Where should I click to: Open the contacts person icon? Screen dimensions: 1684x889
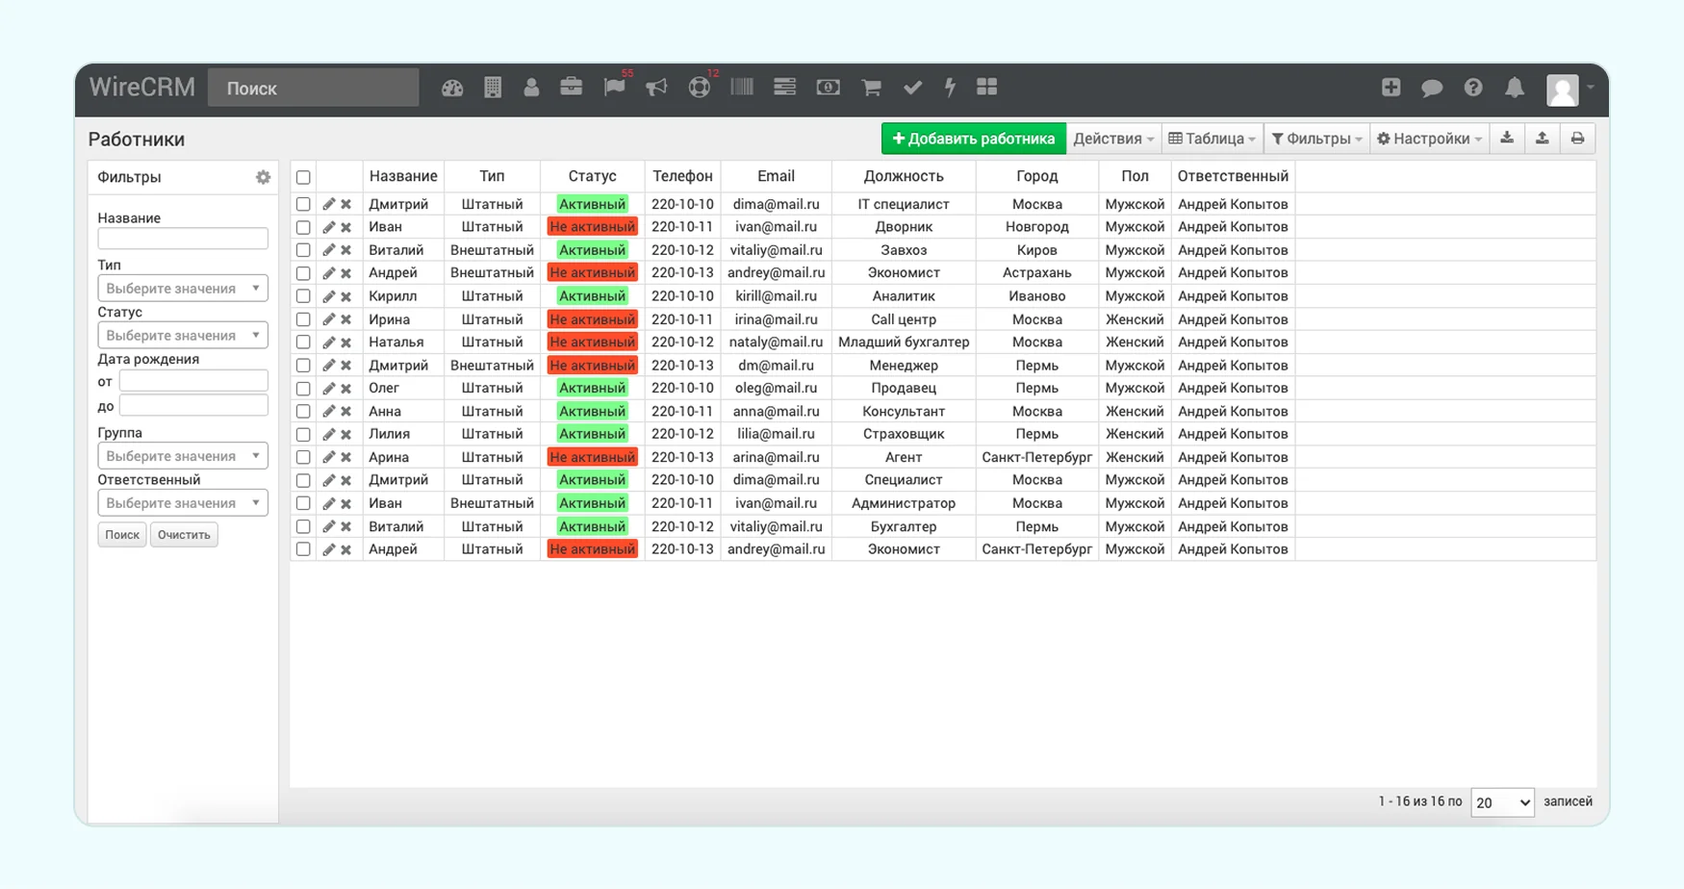pos(531,88)
